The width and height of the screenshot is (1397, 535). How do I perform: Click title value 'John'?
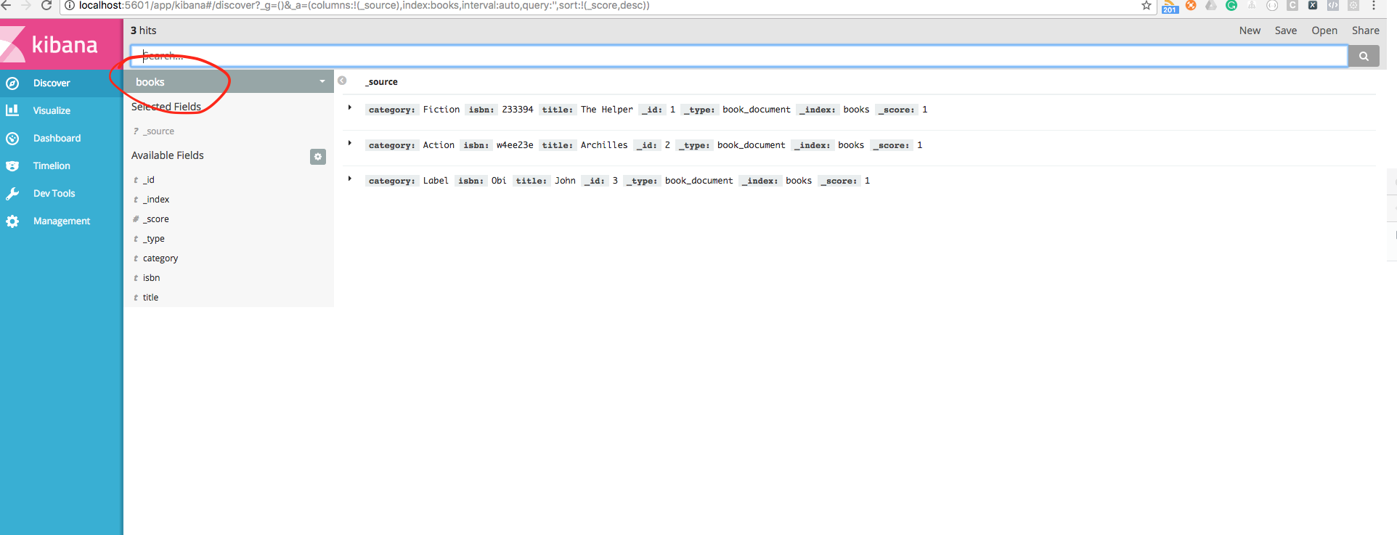[565, 181]
